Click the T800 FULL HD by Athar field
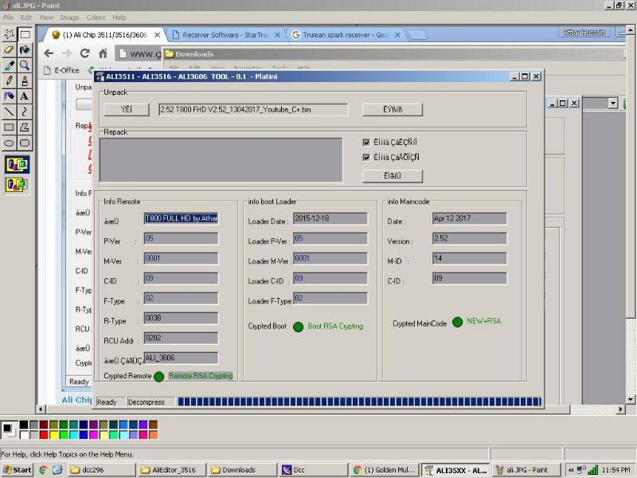The height and width of the screenshot is (478, 637). [182, 218]
